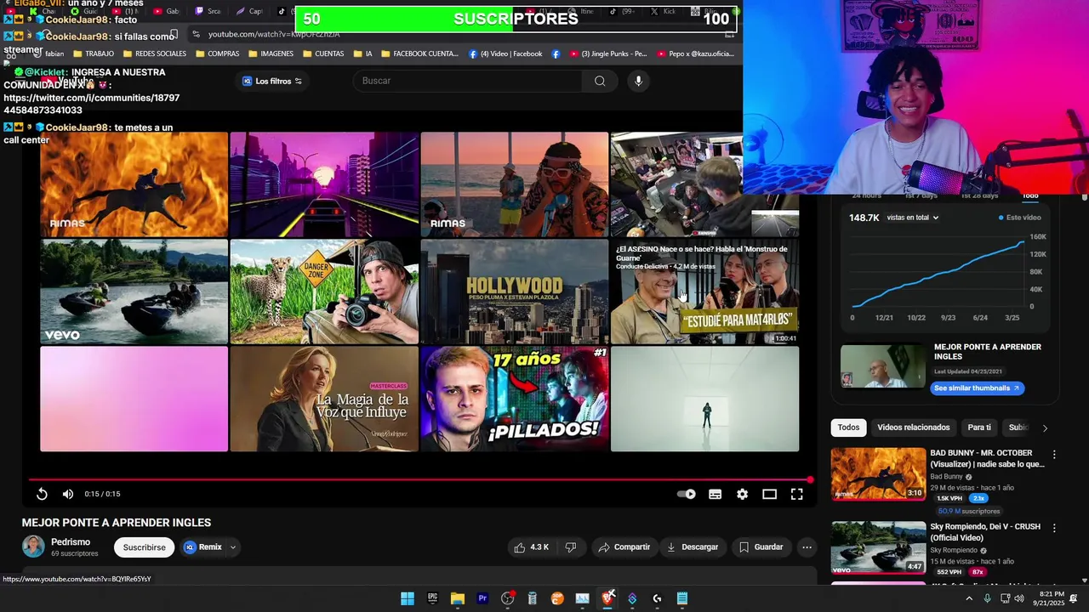The image size is (1089, 612).
Task: Open Bad Bunny MR. OCTOBER sidebar thumbnail
Action: pos(878,474)
